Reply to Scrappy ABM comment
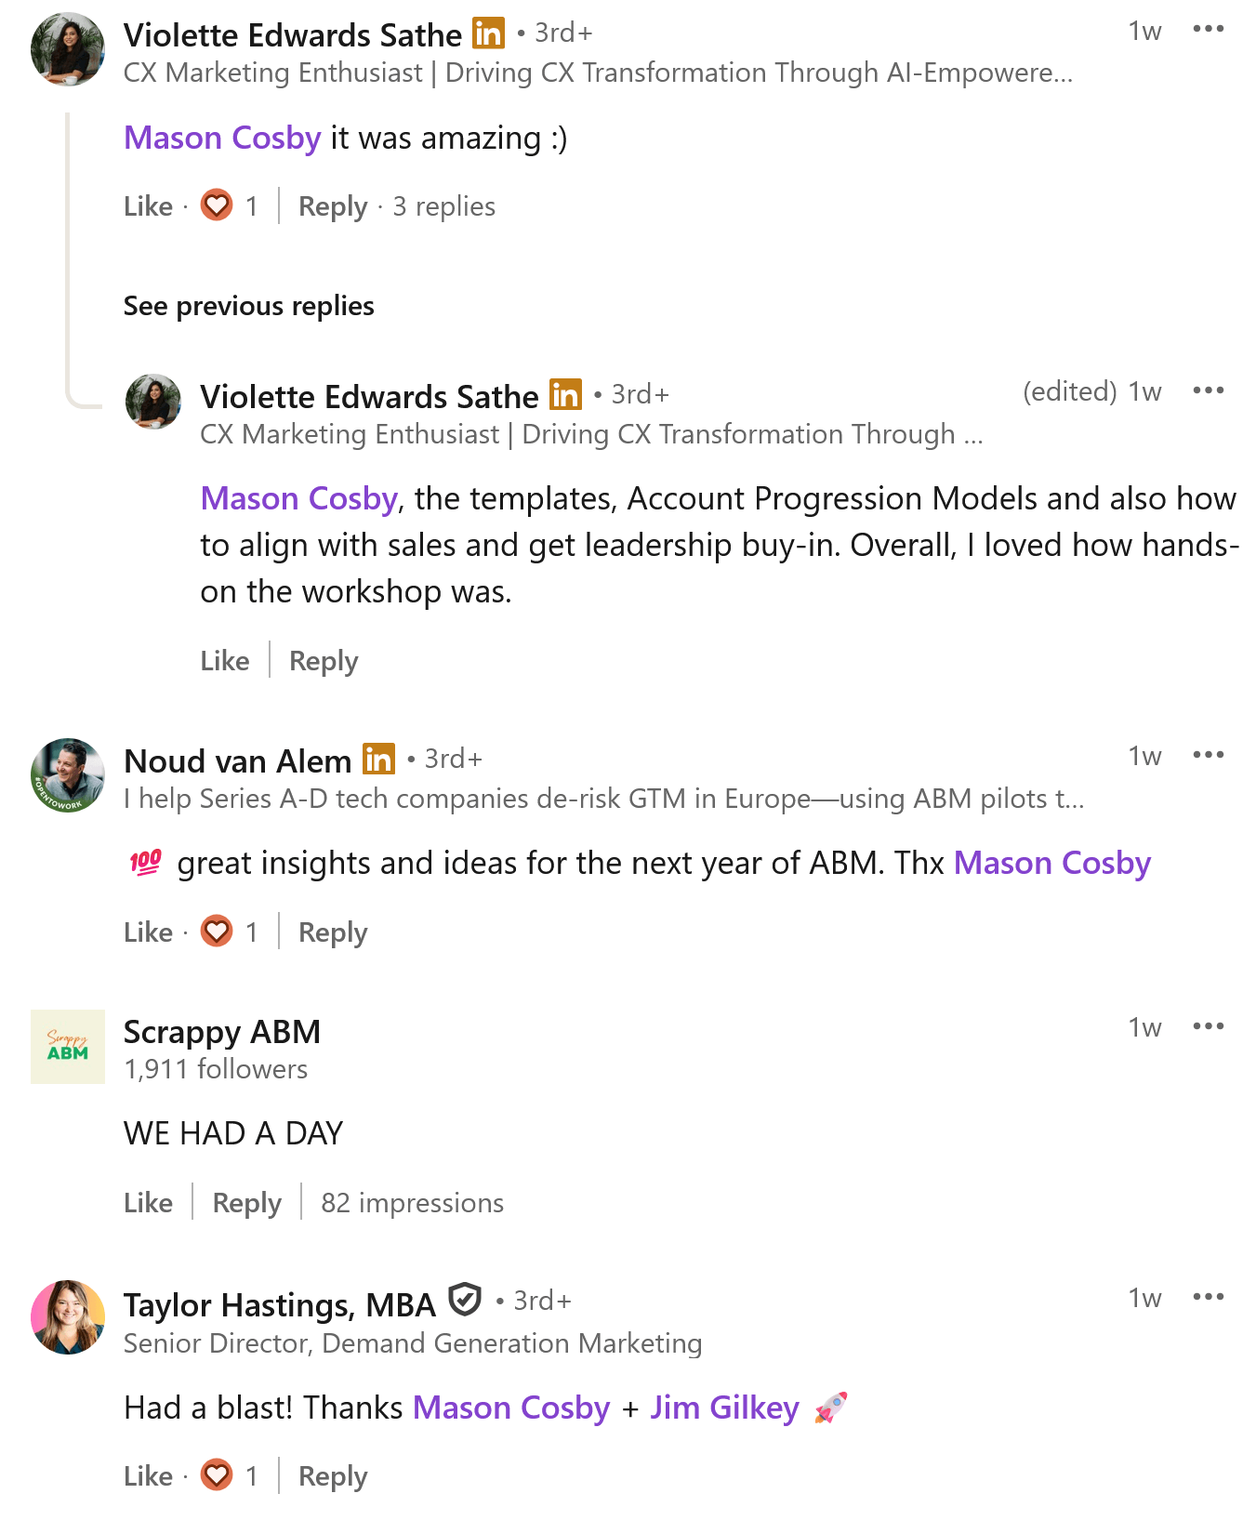This screenshot has width=1243, height=1520. click(x=246, y=1203)
